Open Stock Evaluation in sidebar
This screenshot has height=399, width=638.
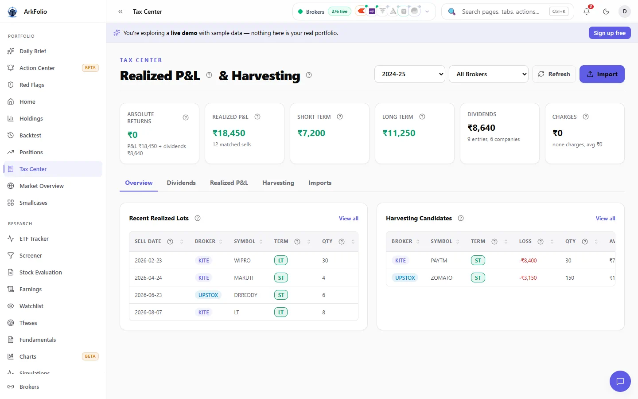click(53, 272)
